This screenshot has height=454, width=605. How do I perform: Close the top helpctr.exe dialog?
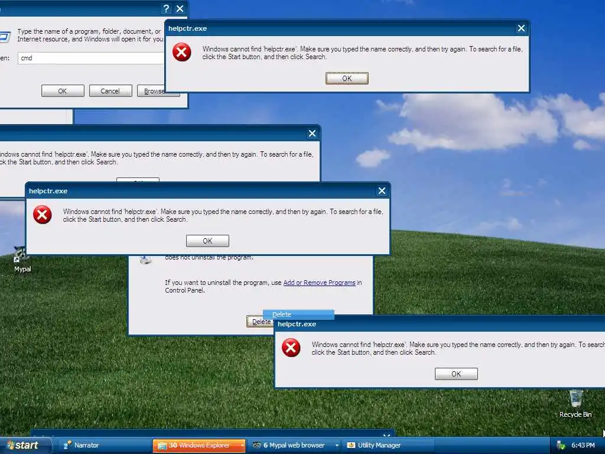coord(521,28)
